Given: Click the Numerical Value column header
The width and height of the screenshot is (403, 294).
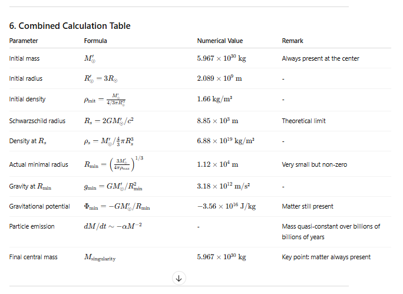Looking at the screenshot, I should 220,41.
